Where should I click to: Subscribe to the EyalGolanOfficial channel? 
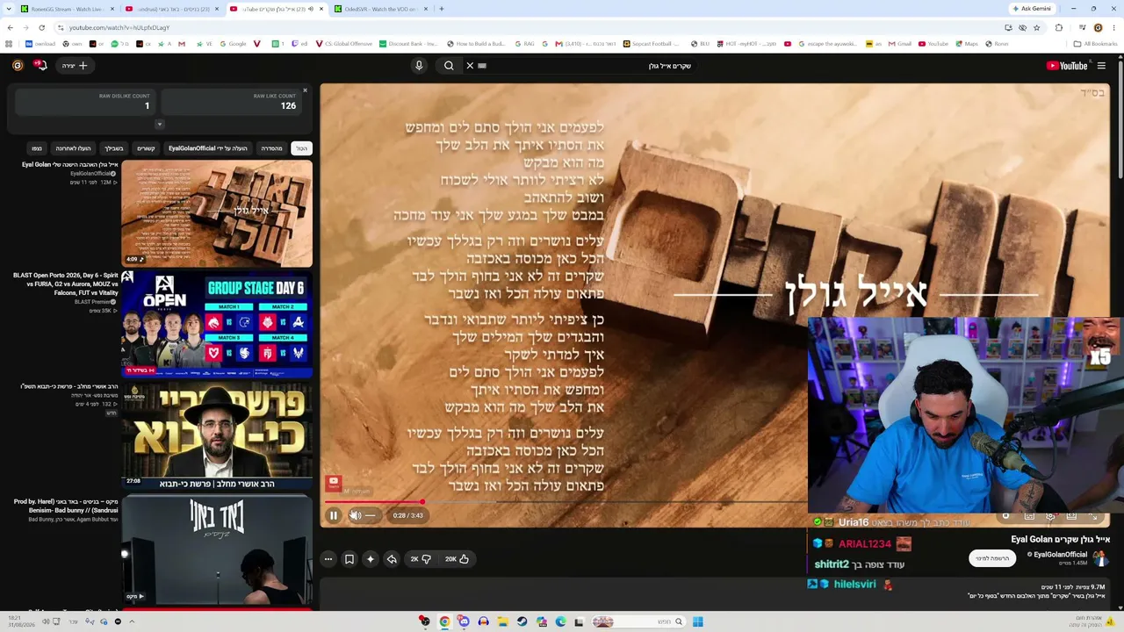[x=991, y=558]
